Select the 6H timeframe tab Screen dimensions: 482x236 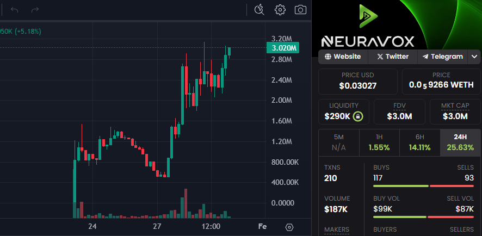point(420,142)
